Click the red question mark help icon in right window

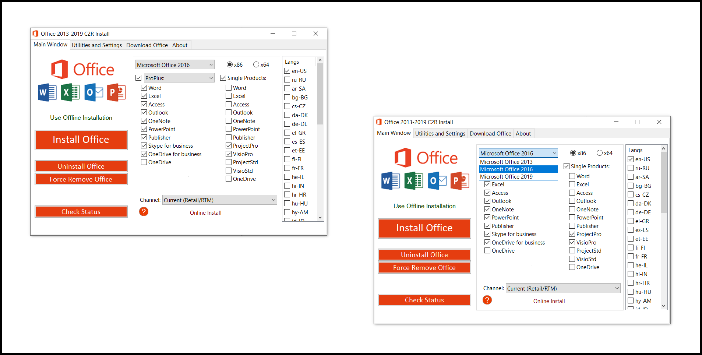coord(487,300)
